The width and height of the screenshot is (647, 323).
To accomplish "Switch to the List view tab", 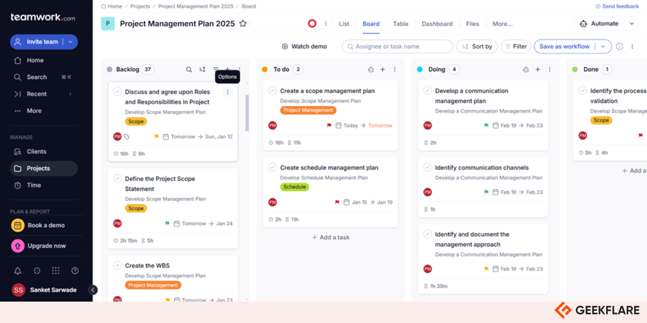I will pyautogui.click(x=344, y=24).
